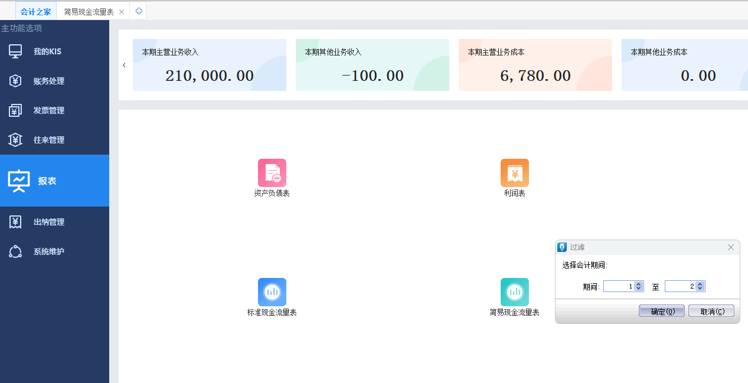
Task: Close the 简易现金流量表 tab
Action: (x=122, y=12)
